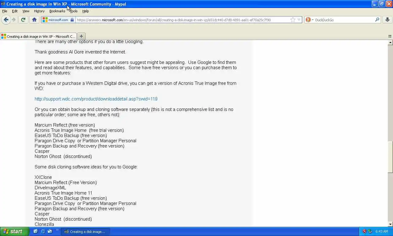Launch Internet Explorer from Quick Launch

coord(43,231)
